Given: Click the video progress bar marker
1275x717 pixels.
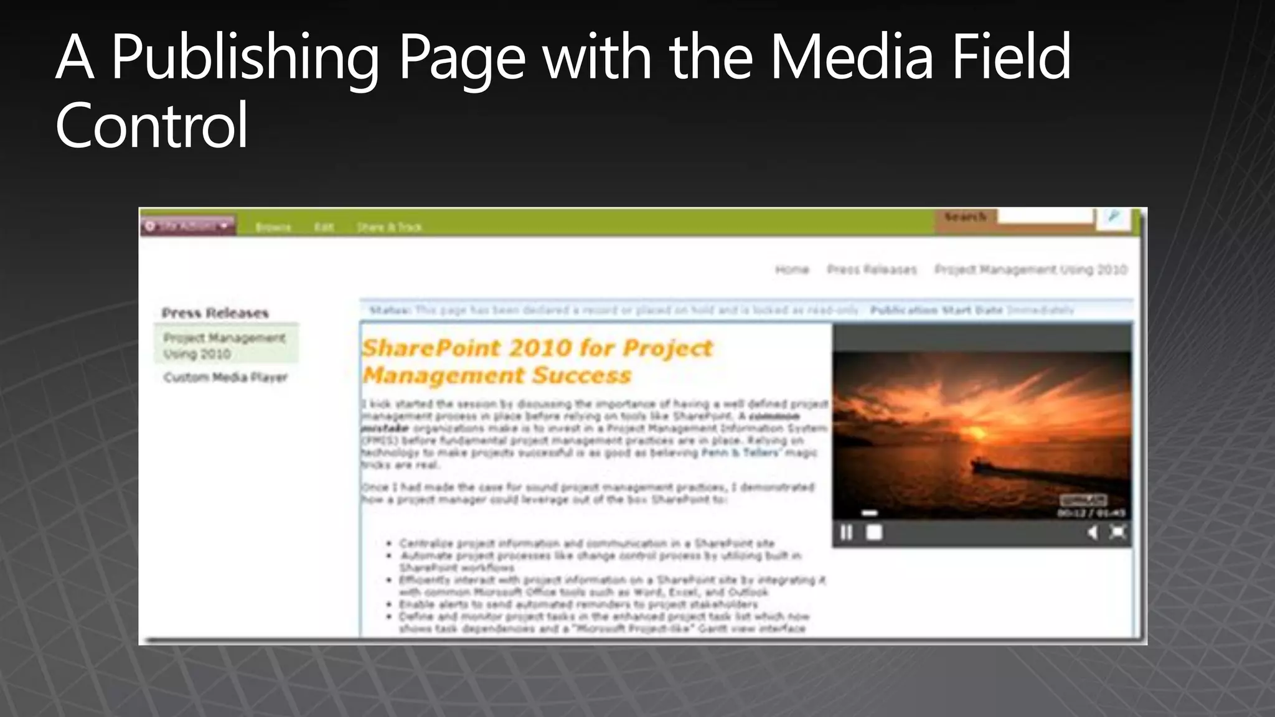Looking at the screenshot, I should pyautogui.click(x=869, y=513).
